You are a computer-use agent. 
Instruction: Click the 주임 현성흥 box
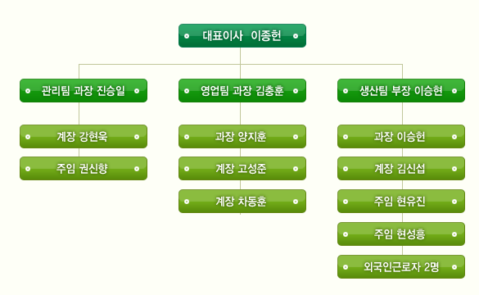coord(401,234)
